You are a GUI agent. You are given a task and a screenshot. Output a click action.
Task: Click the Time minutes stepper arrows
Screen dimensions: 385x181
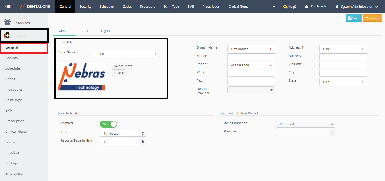(x=143, y=134)
